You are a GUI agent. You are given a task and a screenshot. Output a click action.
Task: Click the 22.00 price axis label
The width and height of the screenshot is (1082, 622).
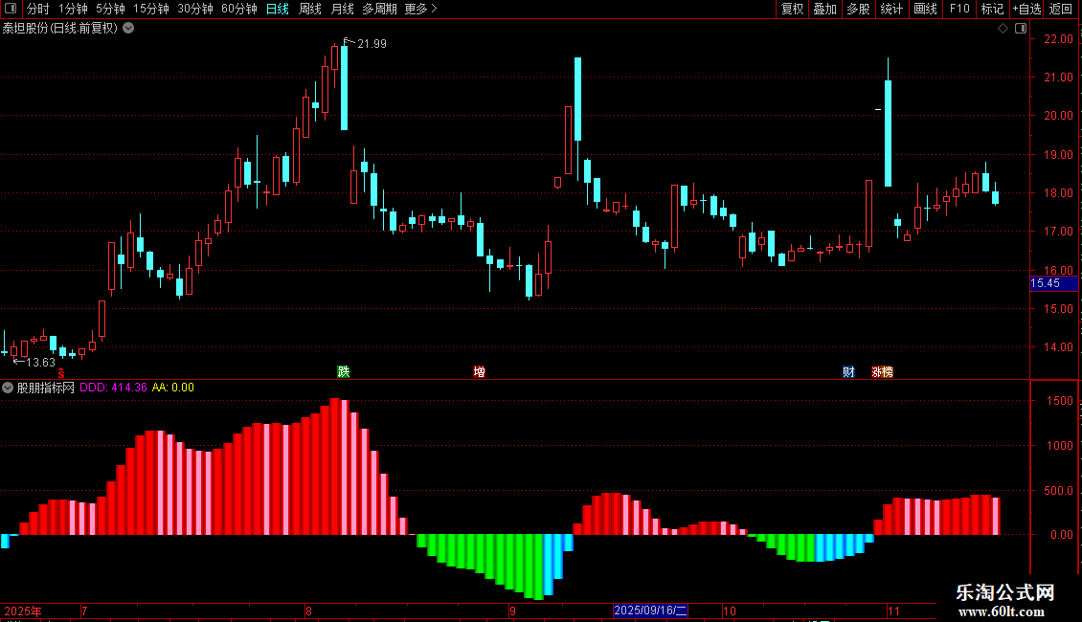click(x=1058, y=39)
